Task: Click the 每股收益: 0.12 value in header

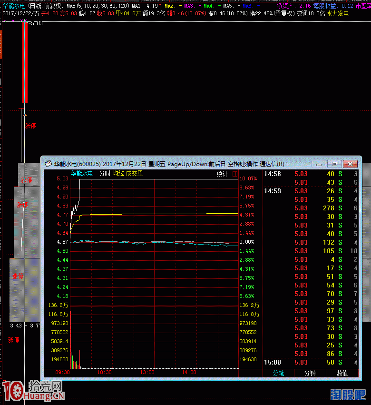Action: (x=333, y=6)
